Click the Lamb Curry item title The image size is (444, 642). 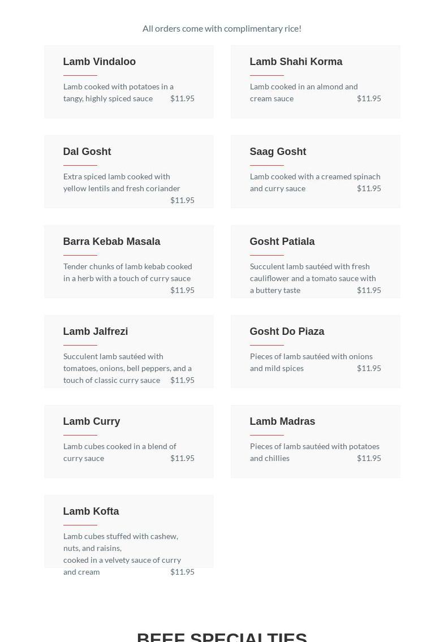pyautogui.click(x=92, y=421)
